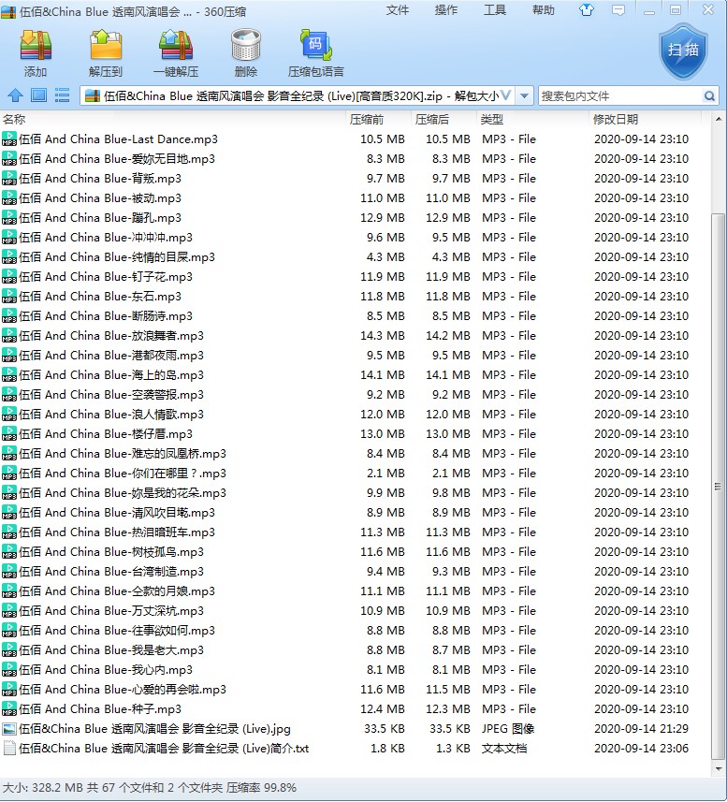Click the 扫描 (Scan) shield button

click(683, 51)
